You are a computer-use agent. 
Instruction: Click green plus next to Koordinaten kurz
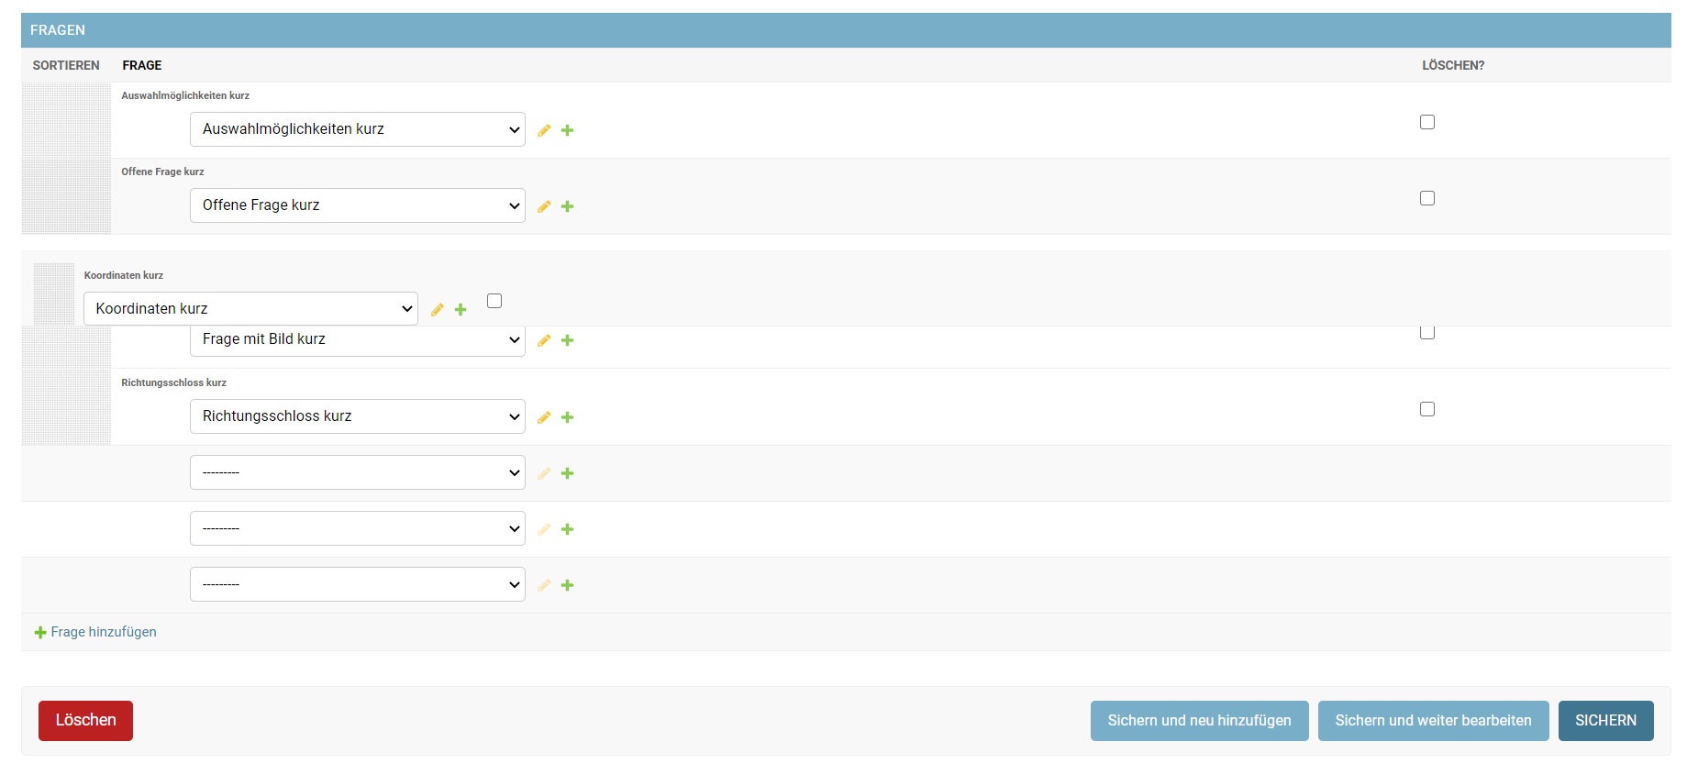[x=461, y=310]
